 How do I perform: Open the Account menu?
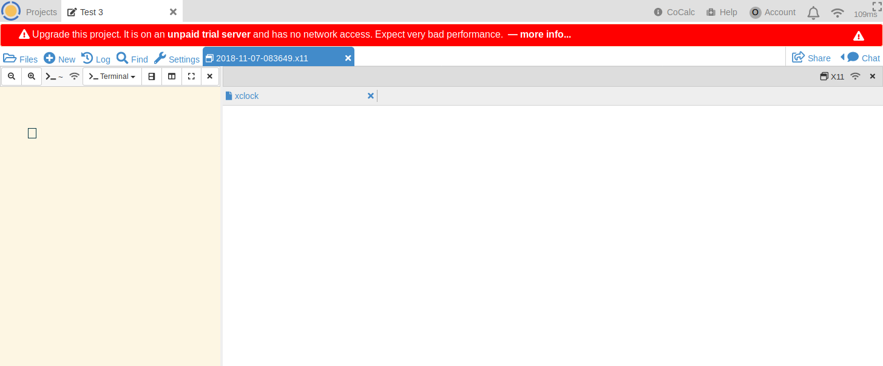tap(772, 12)
